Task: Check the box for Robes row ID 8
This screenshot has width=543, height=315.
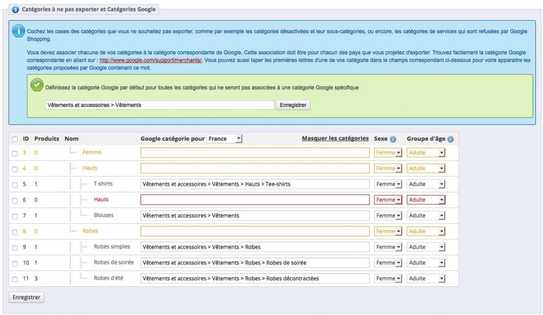Action: click(x=15, y=232)
